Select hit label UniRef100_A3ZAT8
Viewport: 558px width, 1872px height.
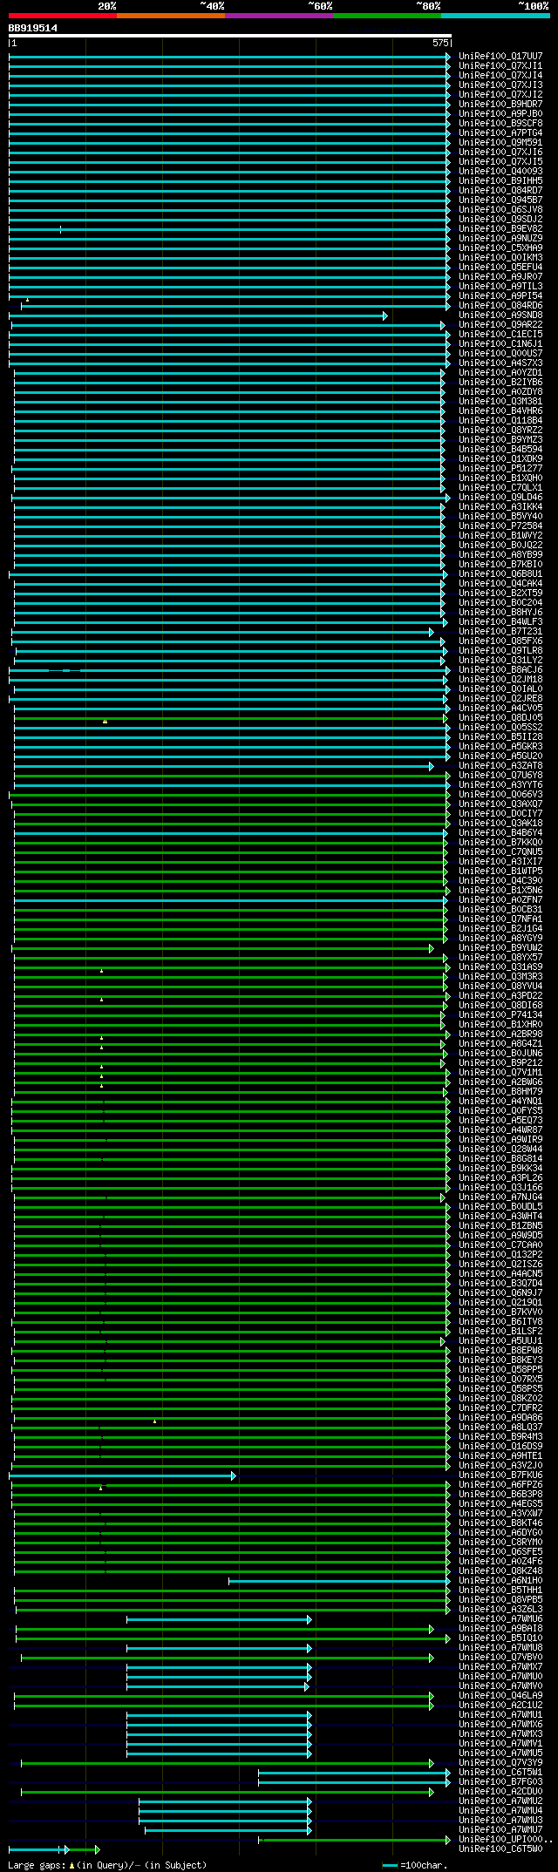point(500,765)
